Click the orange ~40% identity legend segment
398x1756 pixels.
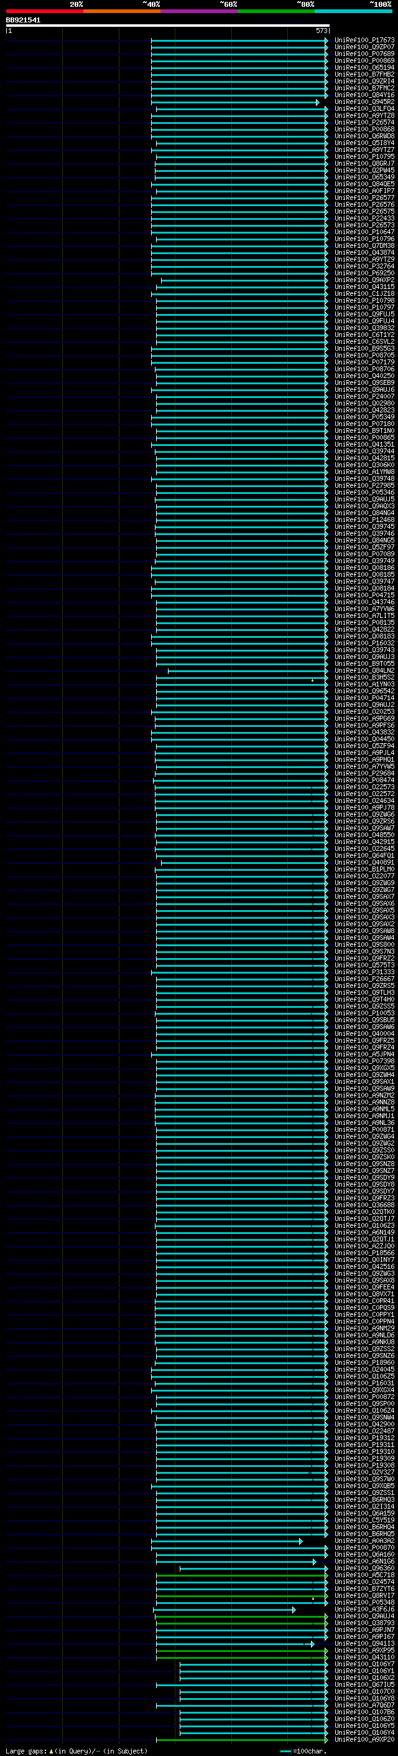[x=122, y=11]
